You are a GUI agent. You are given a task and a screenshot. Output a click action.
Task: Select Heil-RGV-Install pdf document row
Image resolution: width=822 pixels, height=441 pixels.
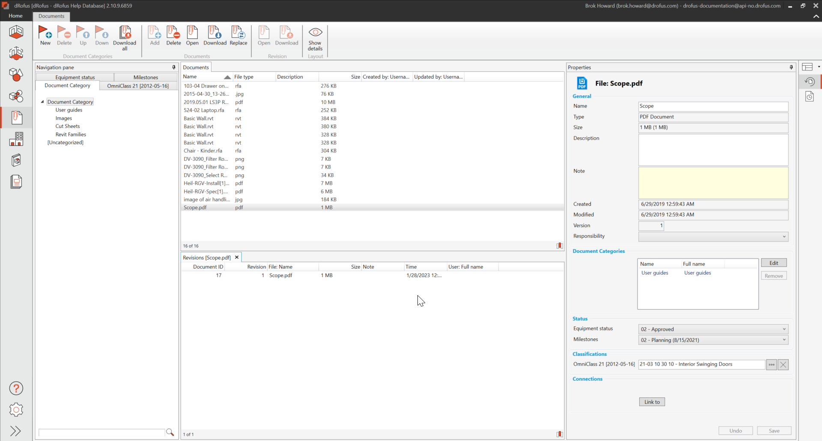(207, 183)
